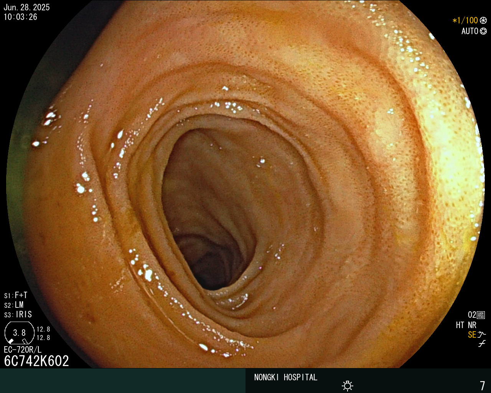This screenshot has height=393, width=491.
Task: Click the scope tip diagram showing 3.8
Action: [19, 333]
